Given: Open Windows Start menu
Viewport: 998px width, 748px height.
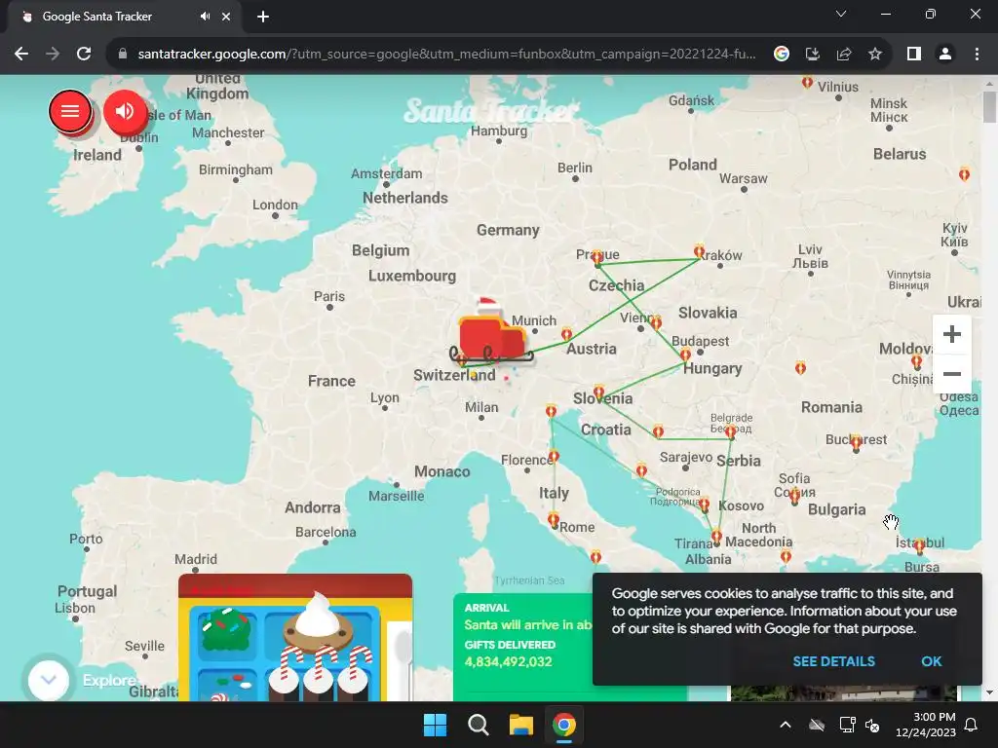Looking at the screenshot, I should (436, 725).
